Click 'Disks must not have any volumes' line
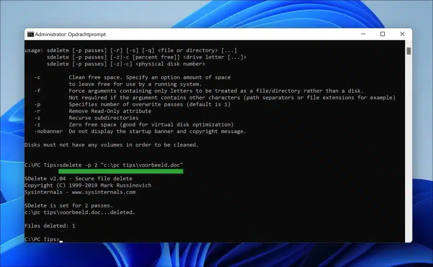 click(112, 145)
